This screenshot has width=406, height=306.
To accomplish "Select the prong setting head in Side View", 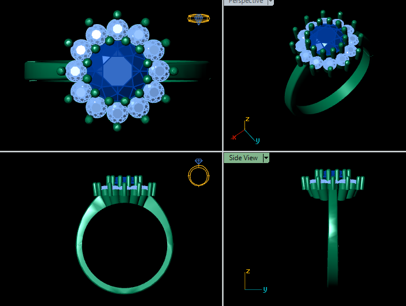I will [333, 184].
